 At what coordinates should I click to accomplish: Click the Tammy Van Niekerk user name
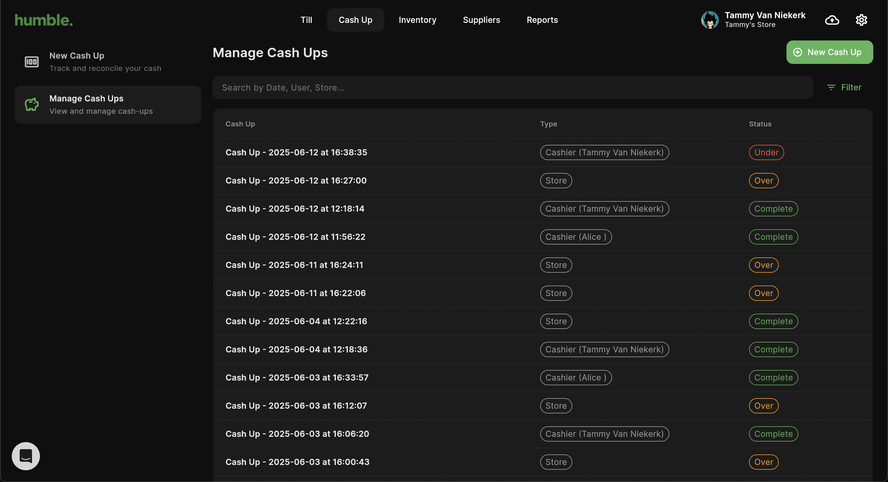tap(765, 15)
